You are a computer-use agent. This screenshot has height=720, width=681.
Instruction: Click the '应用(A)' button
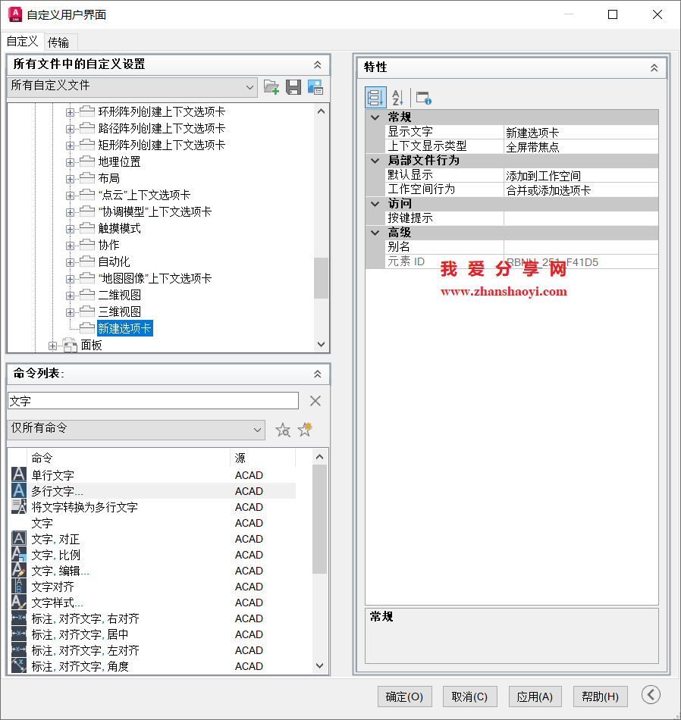click(535, 696)
